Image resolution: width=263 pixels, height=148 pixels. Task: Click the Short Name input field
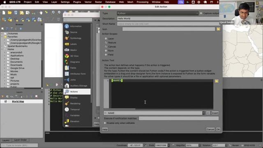pos(168,24)
